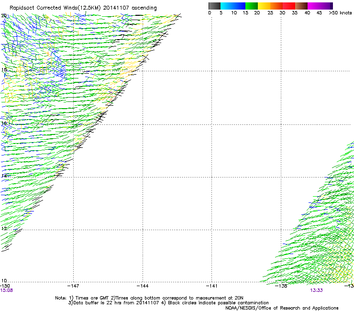
Task: Click the '15:08' swath time label
Action: coord(6,290)
